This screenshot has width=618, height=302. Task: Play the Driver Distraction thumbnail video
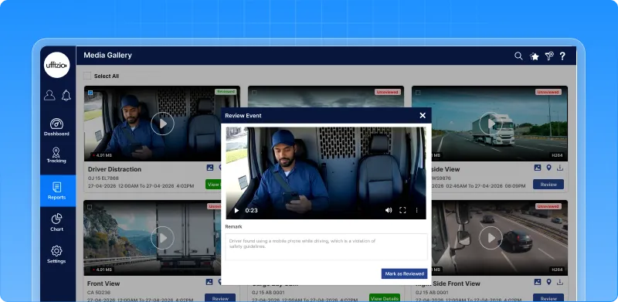click(x=162, y=124)
